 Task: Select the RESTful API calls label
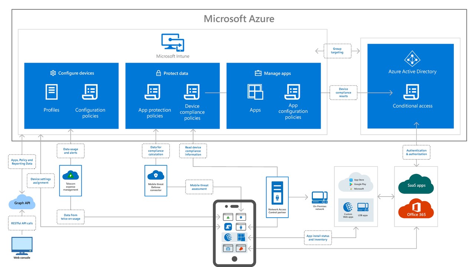[x=22, y=223]
